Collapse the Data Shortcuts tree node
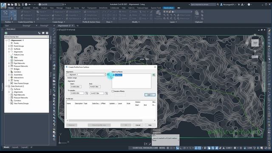The width and height of the screenshot is (272, 153). [6, 86]
